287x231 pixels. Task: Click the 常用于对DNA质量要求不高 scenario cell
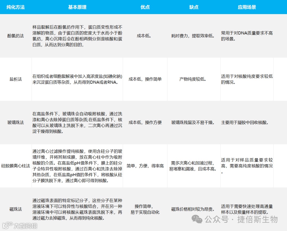pyautogui.click(x=247, y=36)
